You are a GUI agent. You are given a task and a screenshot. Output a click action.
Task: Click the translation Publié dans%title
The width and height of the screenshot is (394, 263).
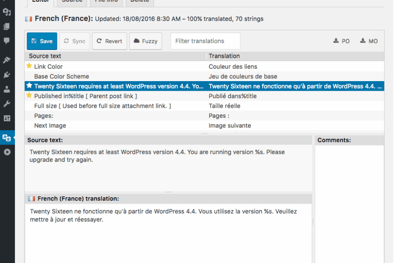pyautogui.click(x=233, y=96)
